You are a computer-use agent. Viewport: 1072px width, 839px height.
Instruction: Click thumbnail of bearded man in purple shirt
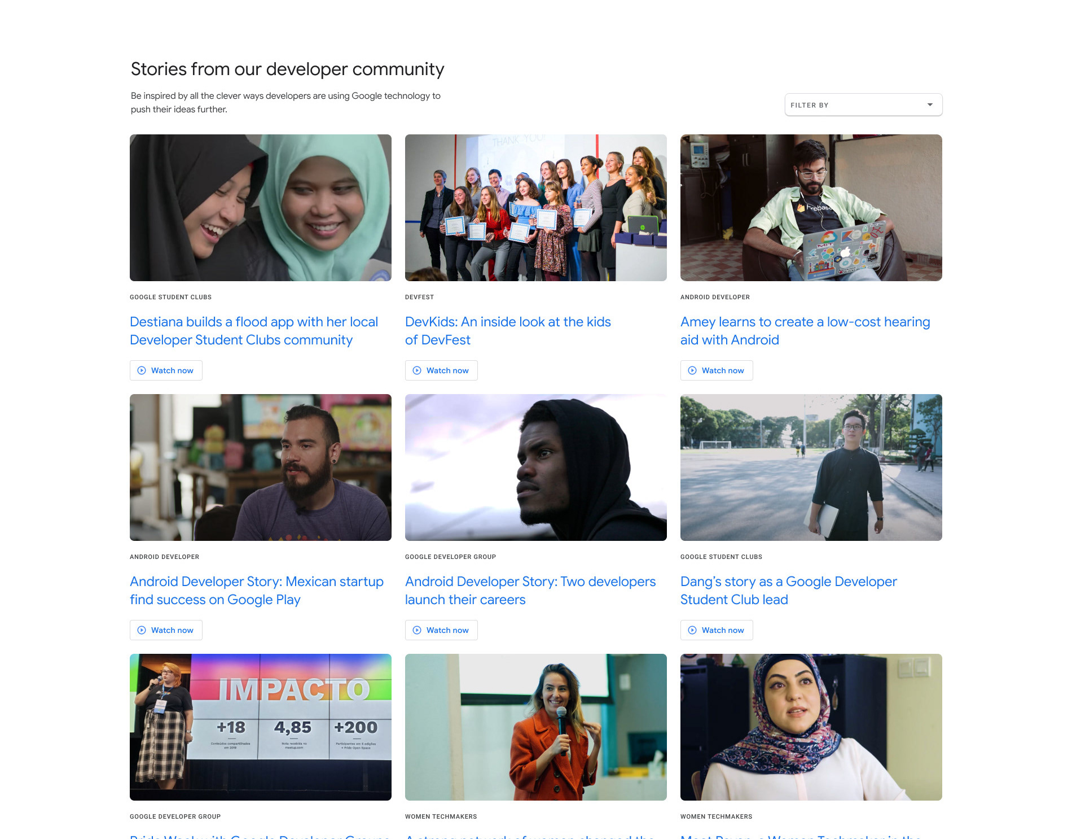[261, 467]
